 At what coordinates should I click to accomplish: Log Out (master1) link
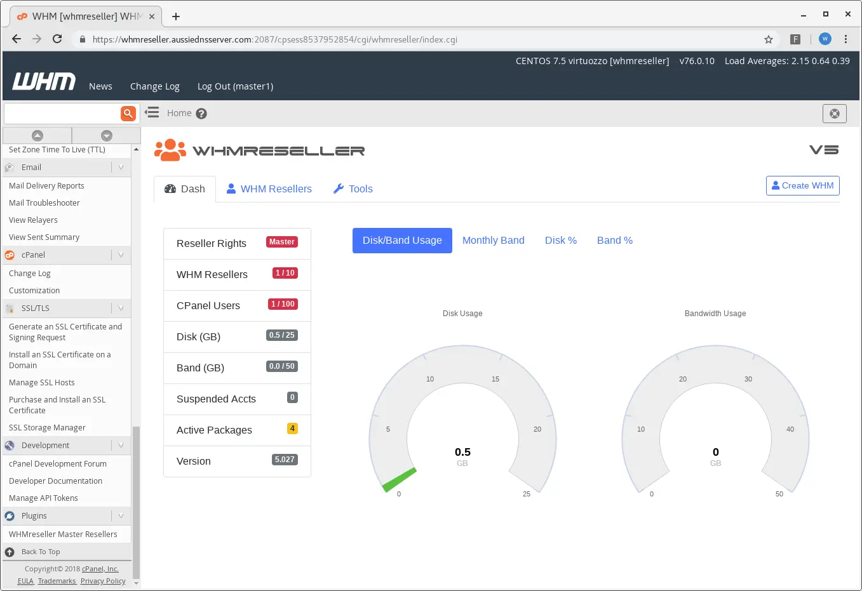(x=235, y=86)
